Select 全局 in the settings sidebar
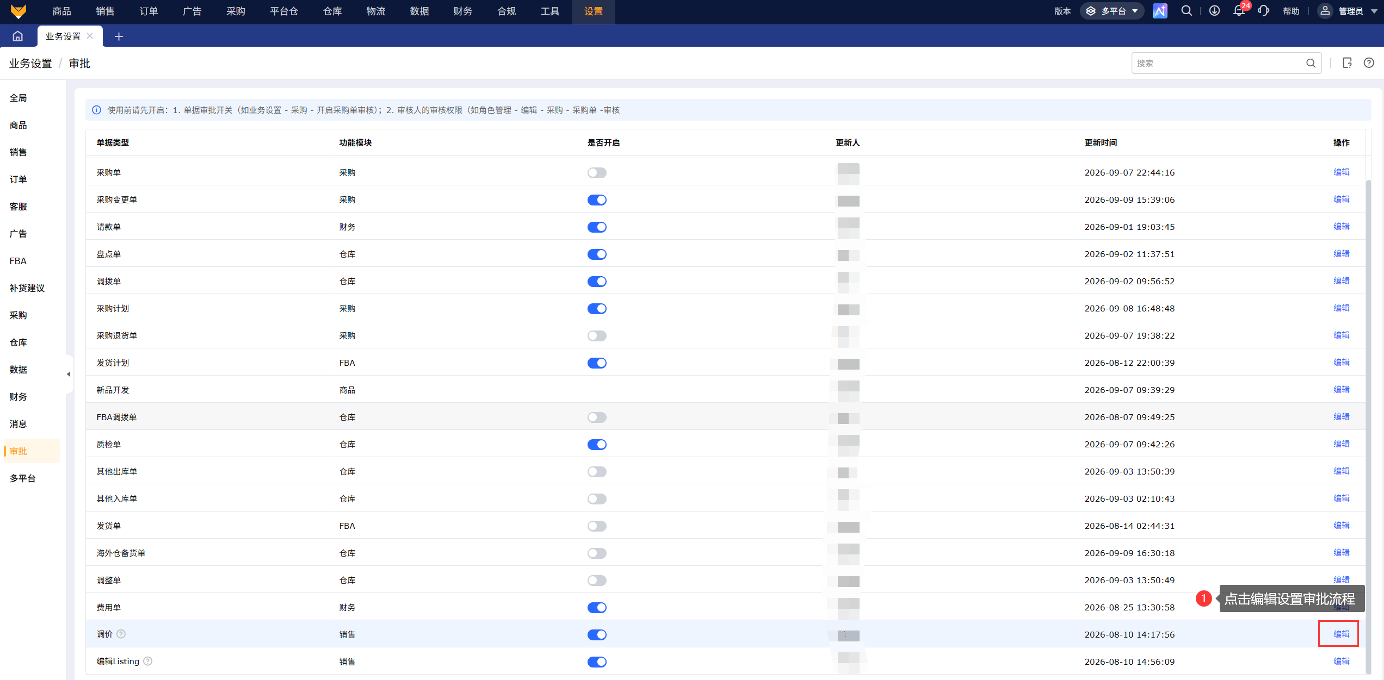 click(x=18, y=98)
